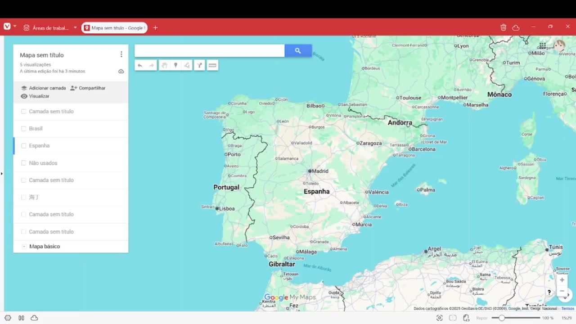Click the undo arrow in map toolbar
The height and width of the screenshot is (324, 576).
click(140, 66)
